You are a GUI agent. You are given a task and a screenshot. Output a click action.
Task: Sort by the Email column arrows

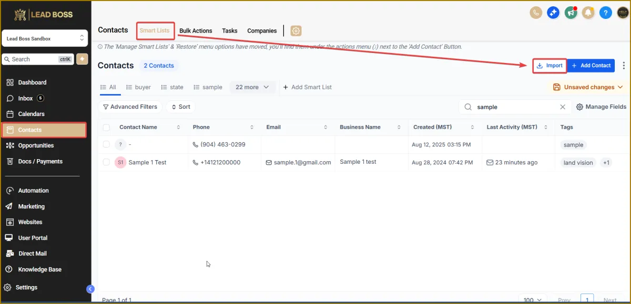click(x=325, y=127)
